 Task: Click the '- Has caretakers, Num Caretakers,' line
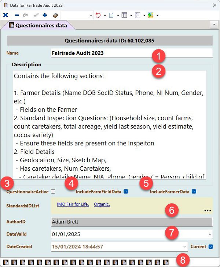[63, 168]
